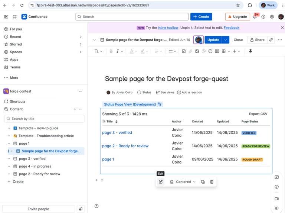285x213 pixels.
Task: Open the highlight color picker
Action: click(144, 51)
